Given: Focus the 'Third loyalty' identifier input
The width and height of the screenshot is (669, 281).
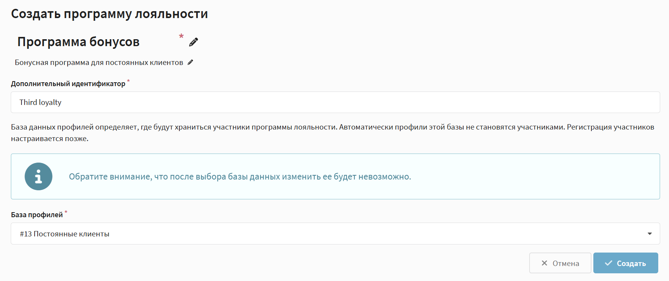Looking at the screenshot, I should [x=335, y=102].
